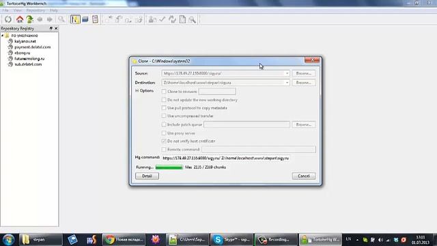Click the blue patch queue toolbar icon

coord(85,19)
